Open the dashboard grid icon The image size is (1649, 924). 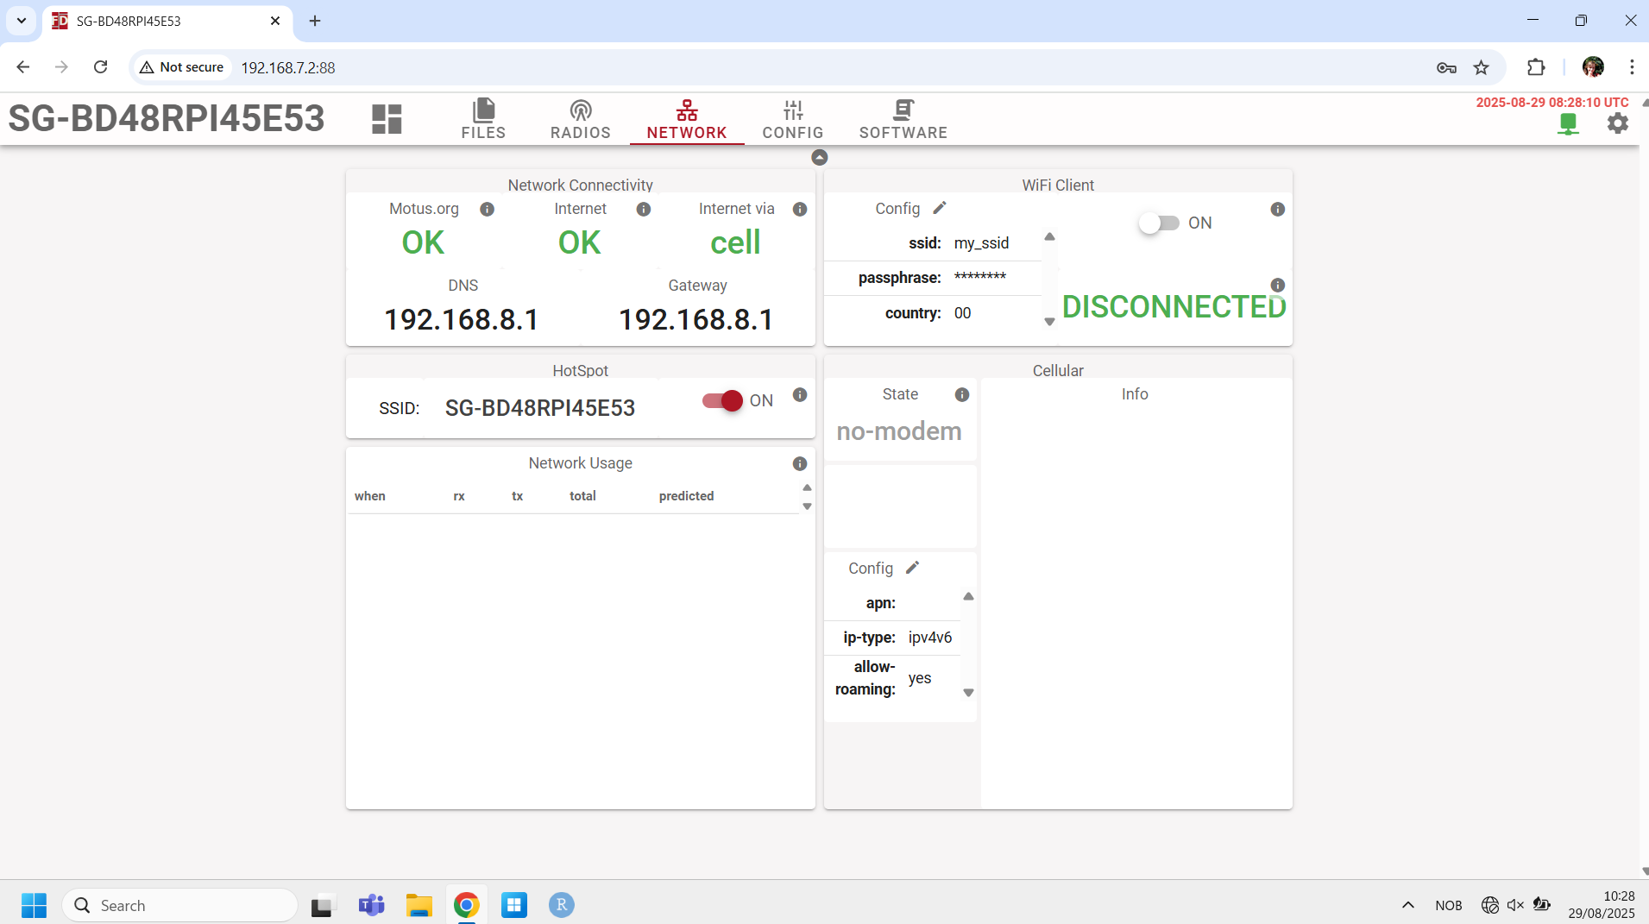coord(387,119)
